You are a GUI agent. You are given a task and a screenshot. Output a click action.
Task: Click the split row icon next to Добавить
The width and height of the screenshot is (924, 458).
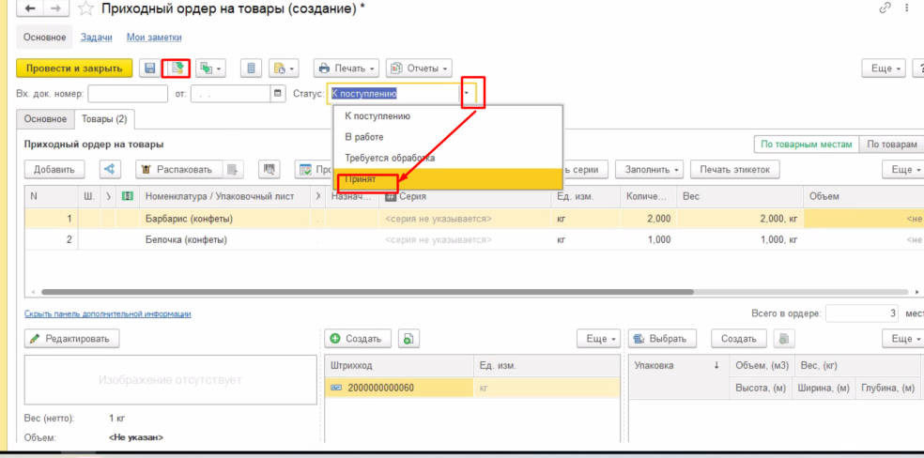click(x=111, y=170)
